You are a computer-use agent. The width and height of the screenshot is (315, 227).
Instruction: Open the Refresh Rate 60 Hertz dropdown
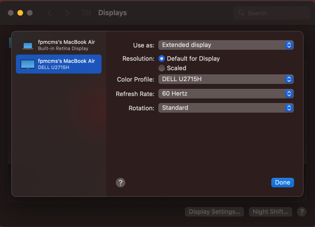[x=226, y=94]
